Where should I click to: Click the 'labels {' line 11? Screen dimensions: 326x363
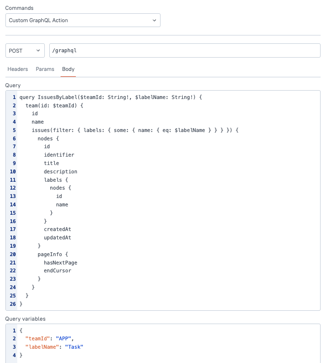[x=56, y=180]
